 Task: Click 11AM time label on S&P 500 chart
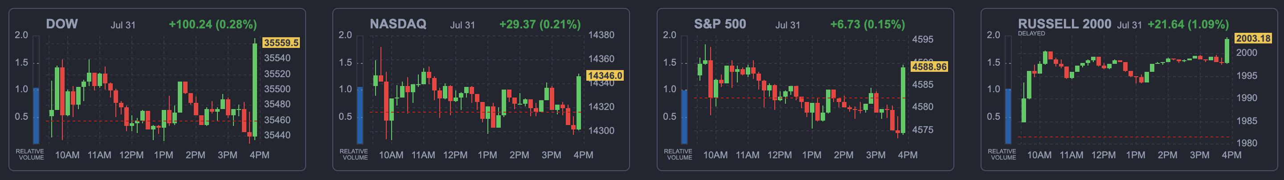click(747, 155)
